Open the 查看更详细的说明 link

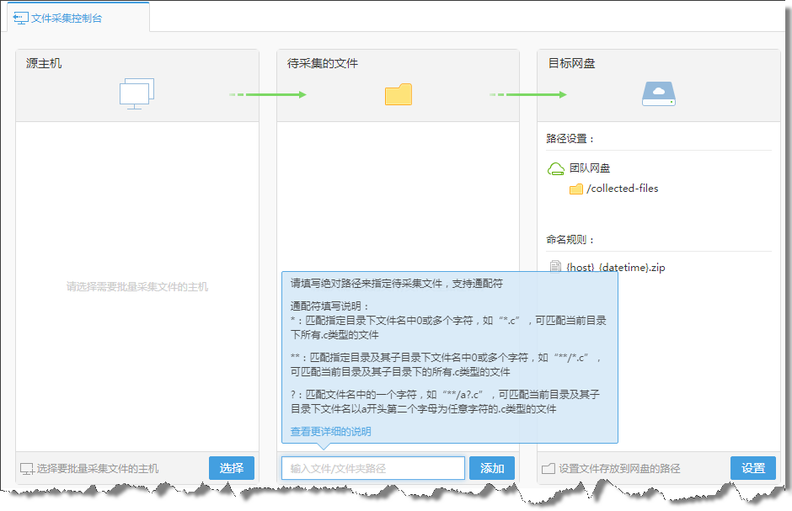[x=330, y=431]
